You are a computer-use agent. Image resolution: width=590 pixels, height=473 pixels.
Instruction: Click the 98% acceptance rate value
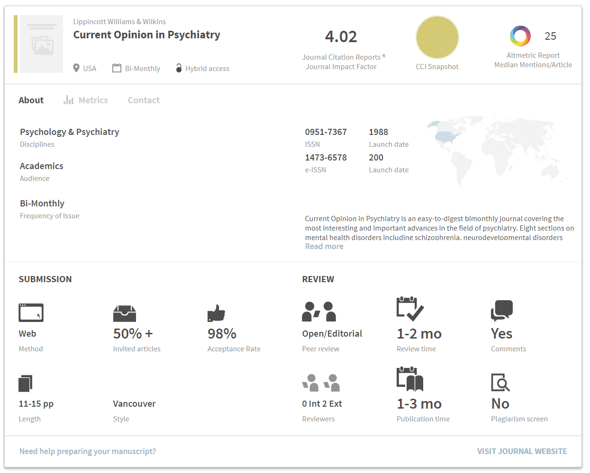point(222,333)
